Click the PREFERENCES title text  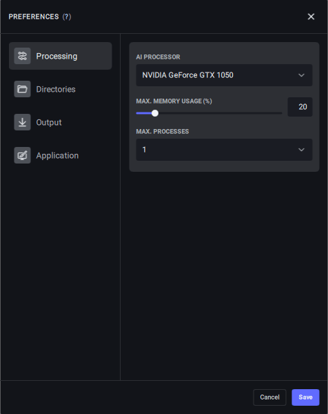tap(34, 17)
